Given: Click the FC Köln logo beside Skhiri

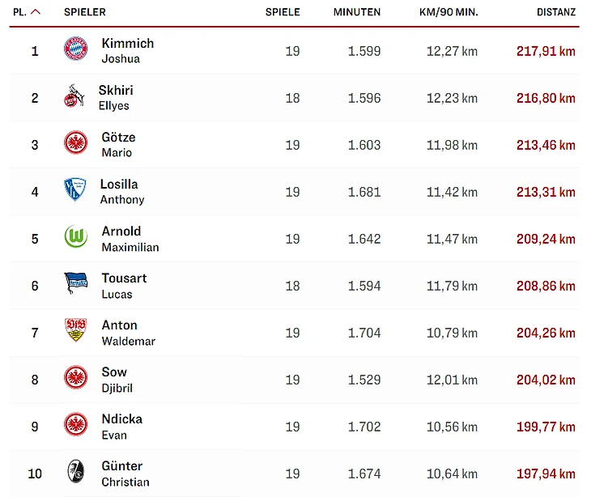Looking at the screenshot, I should [73, 98].
